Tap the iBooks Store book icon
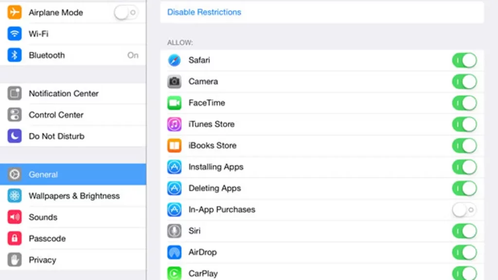The height and width of the screenshot is (280, 498). [x=175, y=145]
